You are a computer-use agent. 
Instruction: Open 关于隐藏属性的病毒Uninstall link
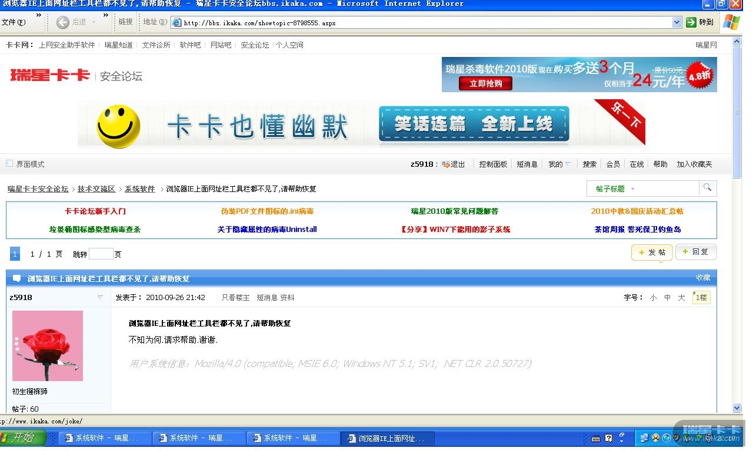click(267, 230)
